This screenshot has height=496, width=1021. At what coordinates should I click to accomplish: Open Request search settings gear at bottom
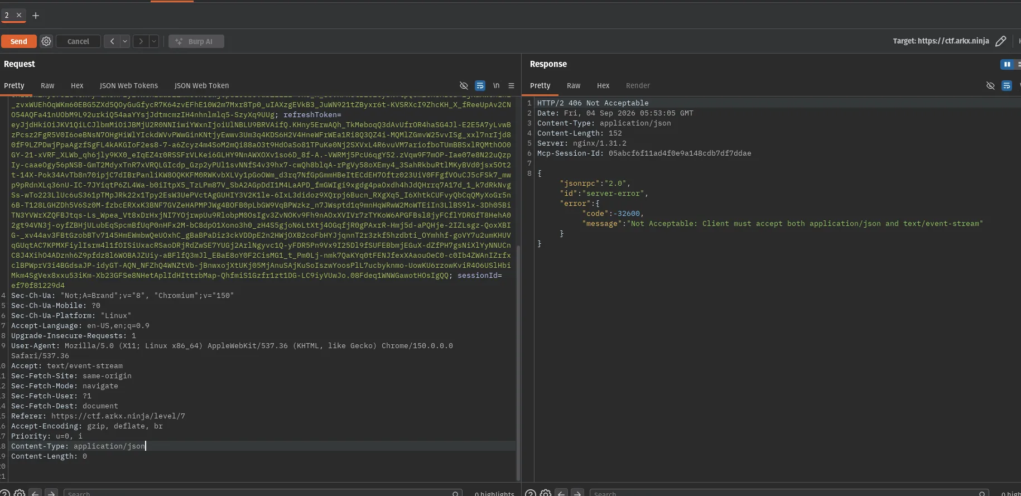[20, 493]
